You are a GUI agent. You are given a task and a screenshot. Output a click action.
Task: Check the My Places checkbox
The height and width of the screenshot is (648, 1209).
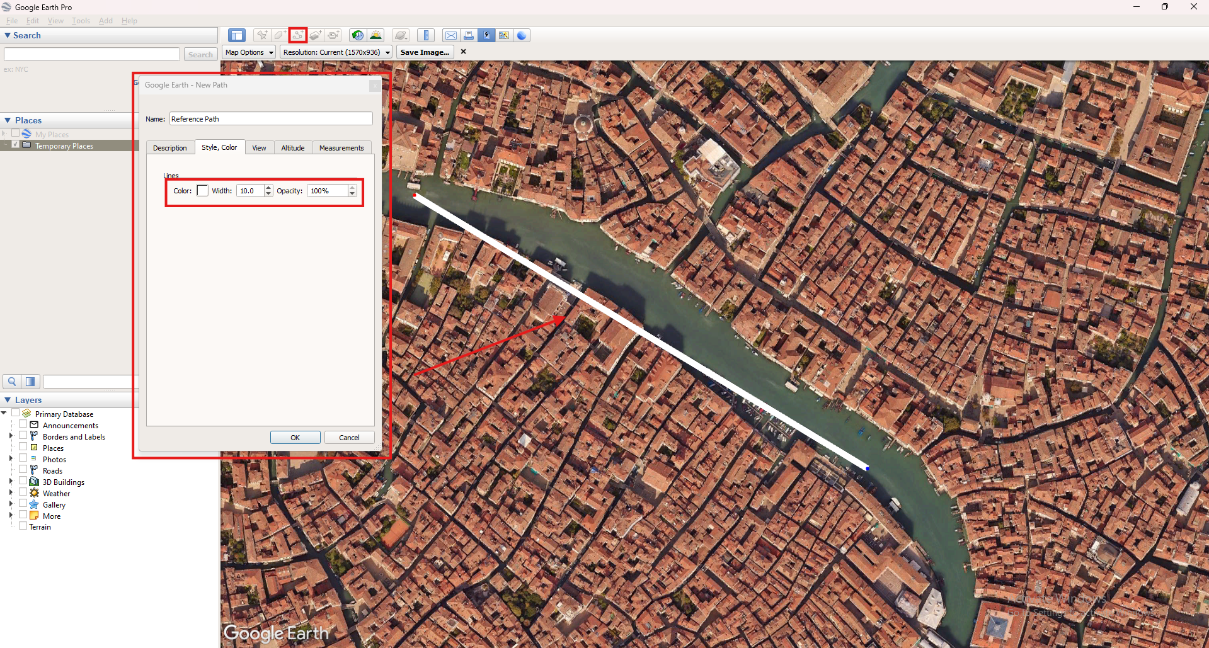point(15,134)
